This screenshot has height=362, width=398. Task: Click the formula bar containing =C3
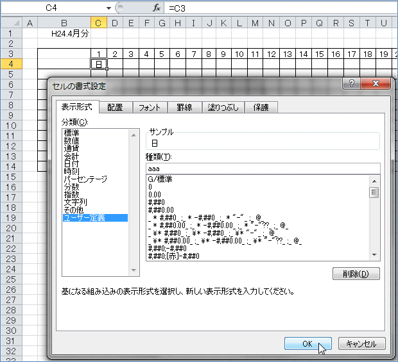[276, 8]
